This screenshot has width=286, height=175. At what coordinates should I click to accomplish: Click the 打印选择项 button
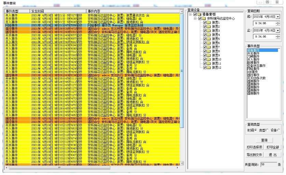click(x=254, y=147)
